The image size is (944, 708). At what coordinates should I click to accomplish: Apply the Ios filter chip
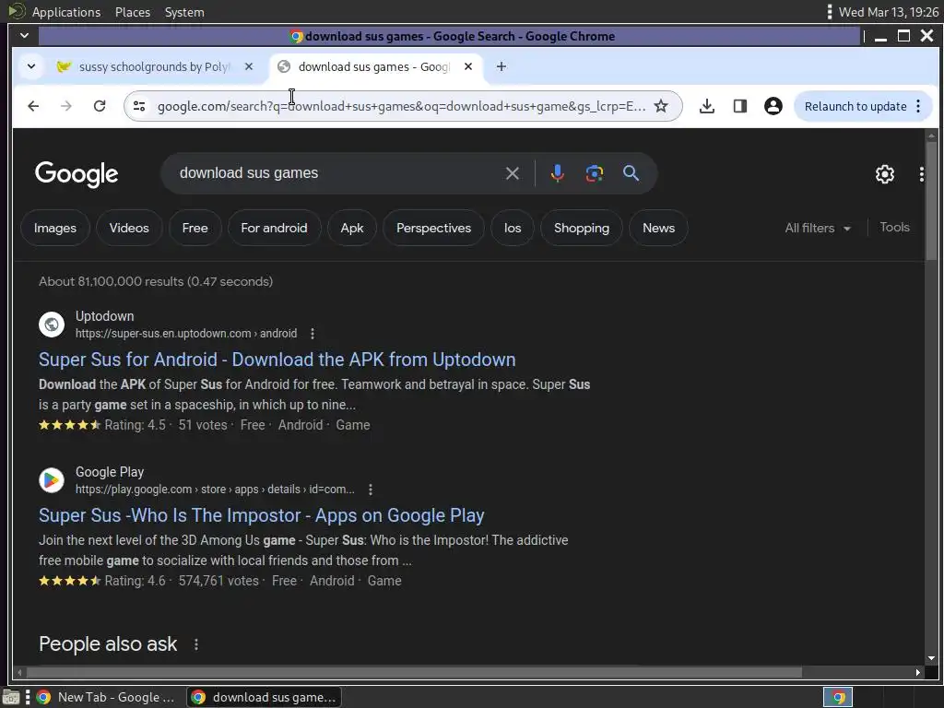[513, 229]
